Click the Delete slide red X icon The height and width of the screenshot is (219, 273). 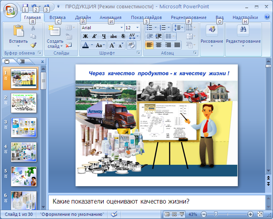pos(69,45)
